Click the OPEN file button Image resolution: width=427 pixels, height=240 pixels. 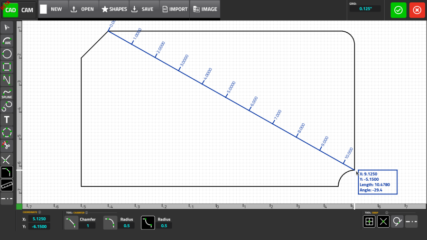tap(84, 9)
